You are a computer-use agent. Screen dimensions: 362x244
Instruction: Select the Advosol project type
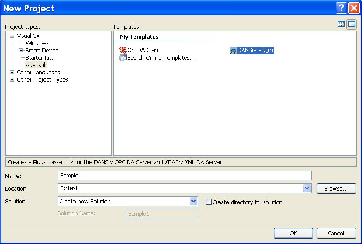pyautogui.click(x=36, y=65)
